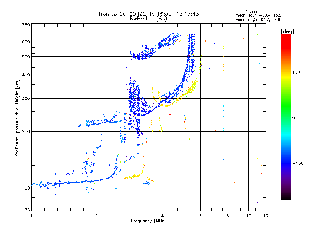
Task: Click the y-axis tick label '500'
Action: pyautogui.click(x=26, y=57)
